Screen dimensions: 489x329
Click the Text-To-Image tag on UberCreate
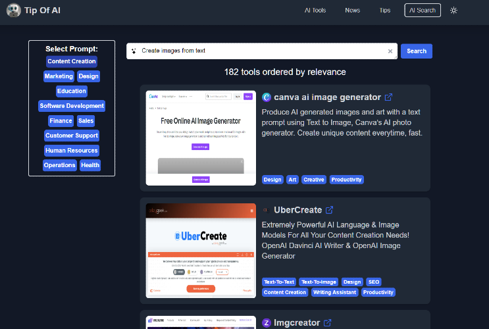tap(319, 282)
